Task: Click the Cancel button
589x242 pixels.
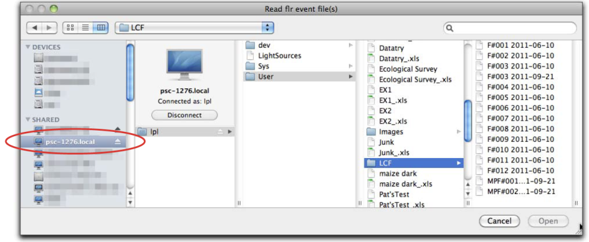Action: click(x=499, y=221)
